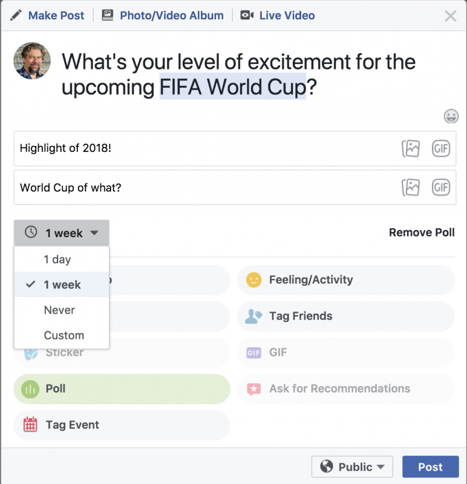Open the emoji picker for the post text
This screenshot has width=467, height=484.
tap(451, 116)
